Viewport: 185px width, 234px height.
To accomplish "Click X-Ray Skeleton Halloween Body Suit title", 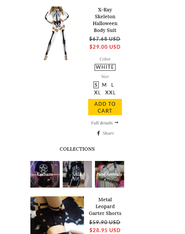I will [x=105, y=20].
